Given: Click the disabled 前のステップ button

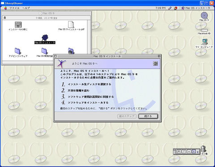Looking at the screenshot, I should (x=127, y=116).
